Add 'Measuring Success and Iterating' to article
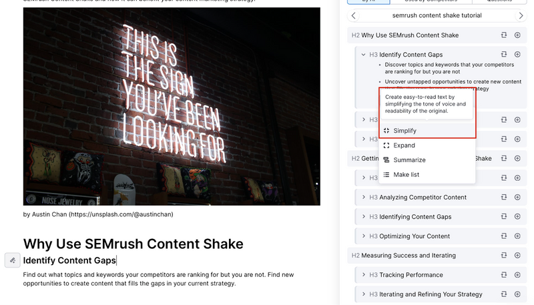534x305 pixels. (x=517, y=256)
